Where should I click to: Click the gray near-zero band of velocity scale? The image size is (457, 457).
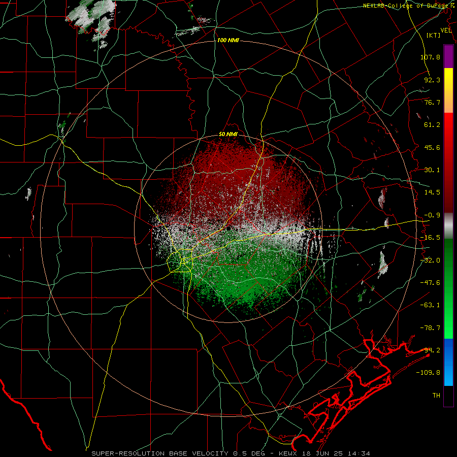point(448,226)
